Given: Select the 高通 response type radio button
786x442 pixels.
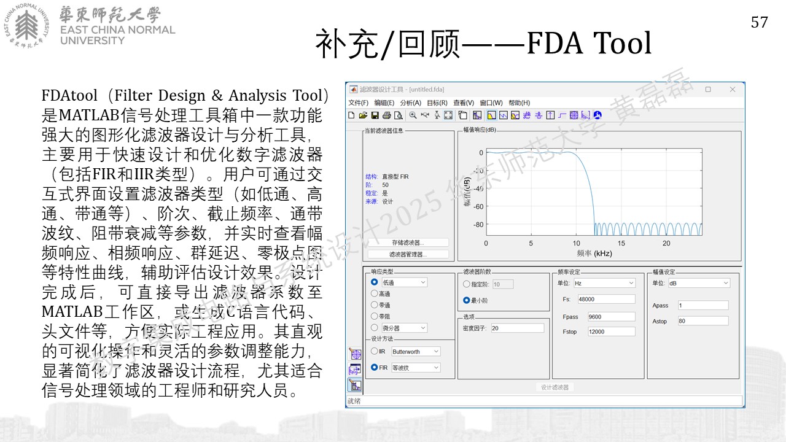Looking at the screenshot, I should [375, 293].
